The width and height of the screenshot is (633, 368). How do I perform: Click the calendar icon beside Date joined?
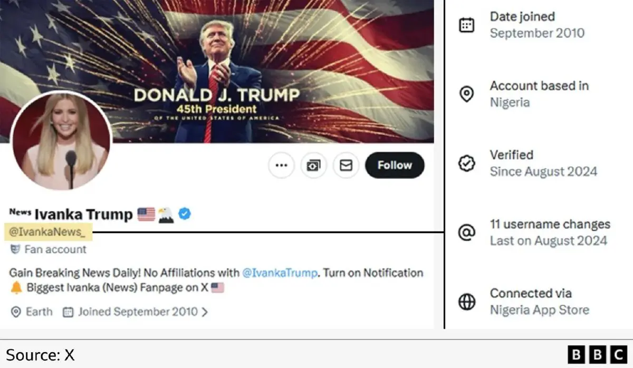coord(466,25)
